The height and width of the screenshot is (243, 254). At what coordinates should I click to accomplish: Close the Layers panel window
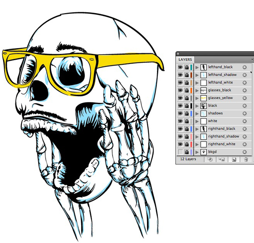click(x=178, y=54)
